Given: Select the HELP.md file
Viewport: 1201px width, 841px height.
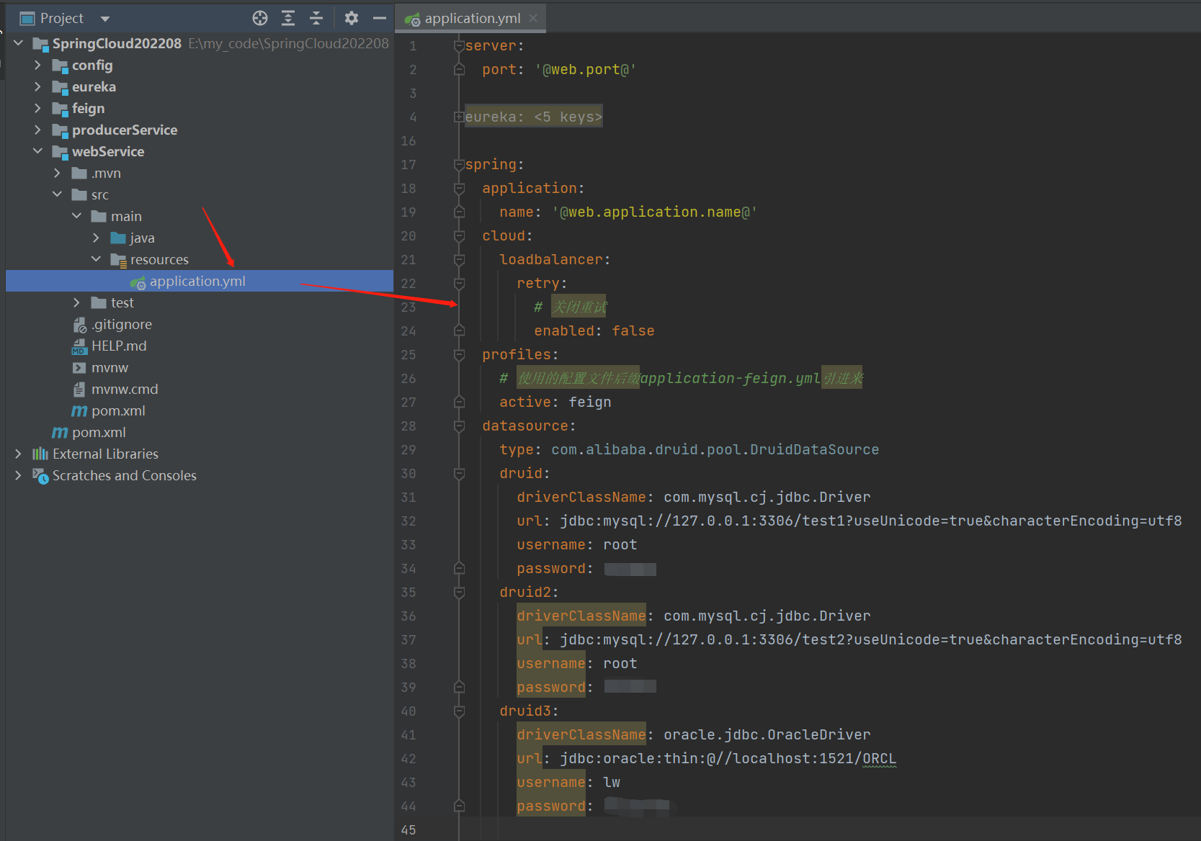Looking at the screenshot, I should (119, 346).
